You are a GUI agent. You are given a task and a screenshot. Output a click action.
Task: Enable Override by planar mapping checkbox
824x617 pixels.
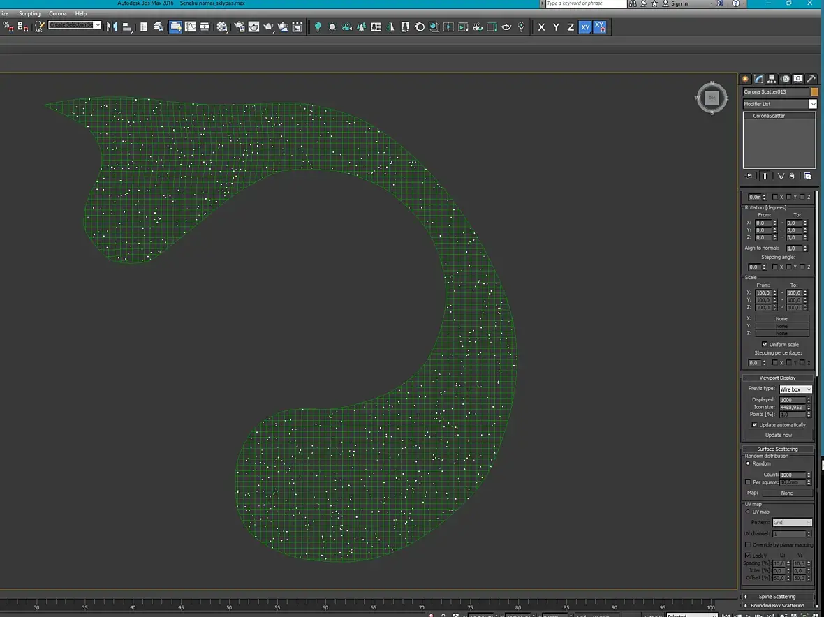[x=748, y=545]
